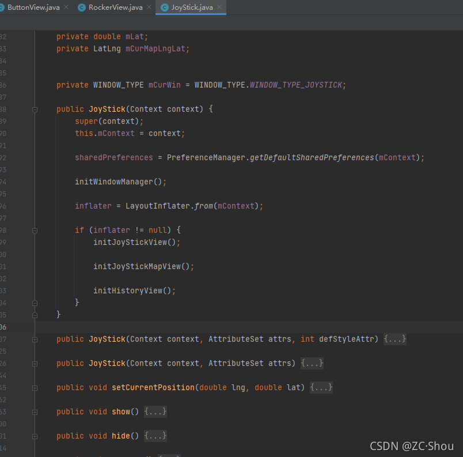Click the {...} placeholder after defStyleAttr

(x=395, y=339)
